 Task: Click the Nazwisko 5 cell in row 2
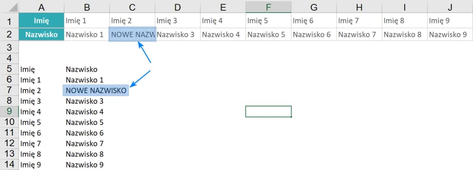(x=268, y=35)
